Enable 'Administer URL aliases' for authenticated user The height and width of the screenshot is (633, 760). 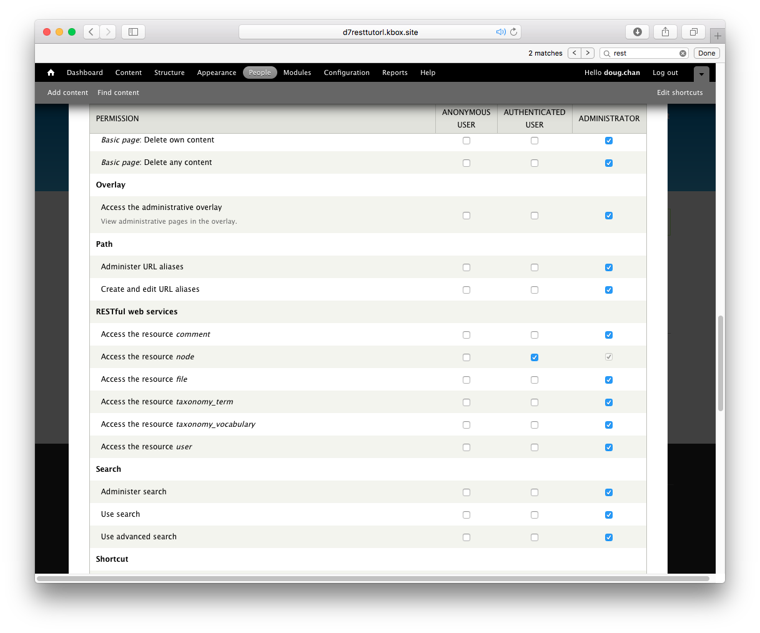coord(535,267)
